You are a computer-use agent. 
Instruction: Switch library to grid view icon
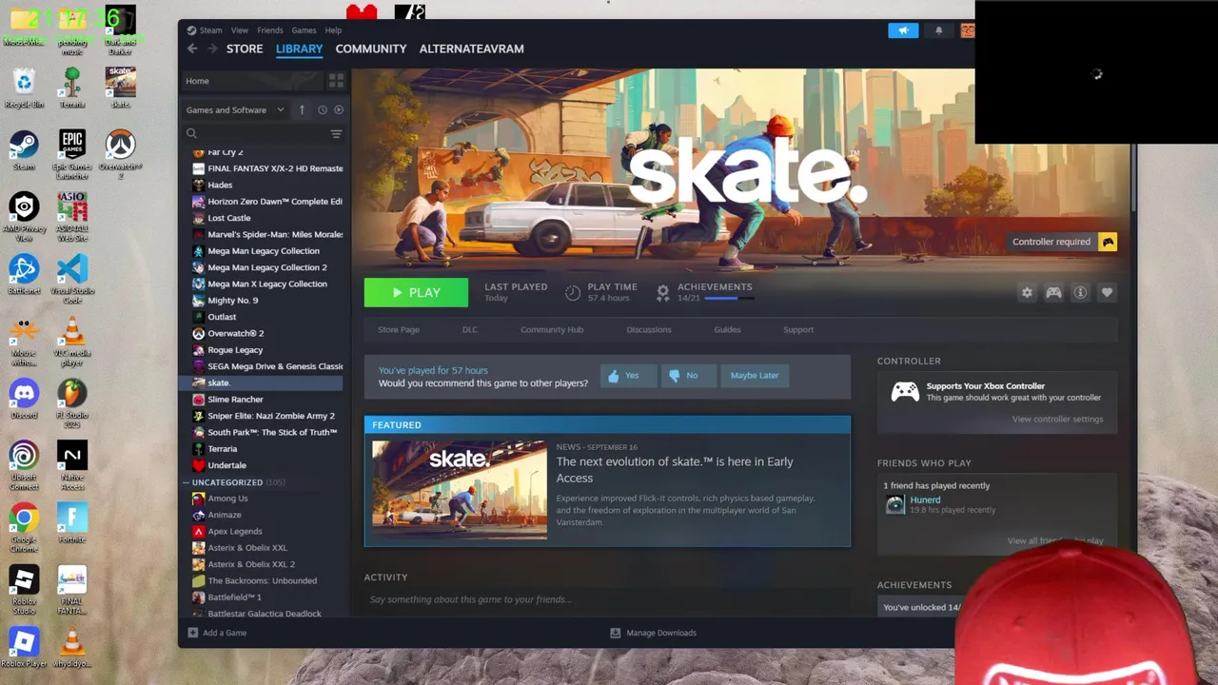[x=336, y=81]
